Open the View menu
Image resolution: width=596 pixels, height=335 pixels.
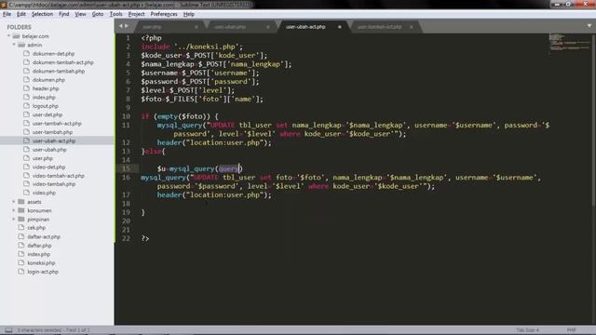tap(80, 14)
